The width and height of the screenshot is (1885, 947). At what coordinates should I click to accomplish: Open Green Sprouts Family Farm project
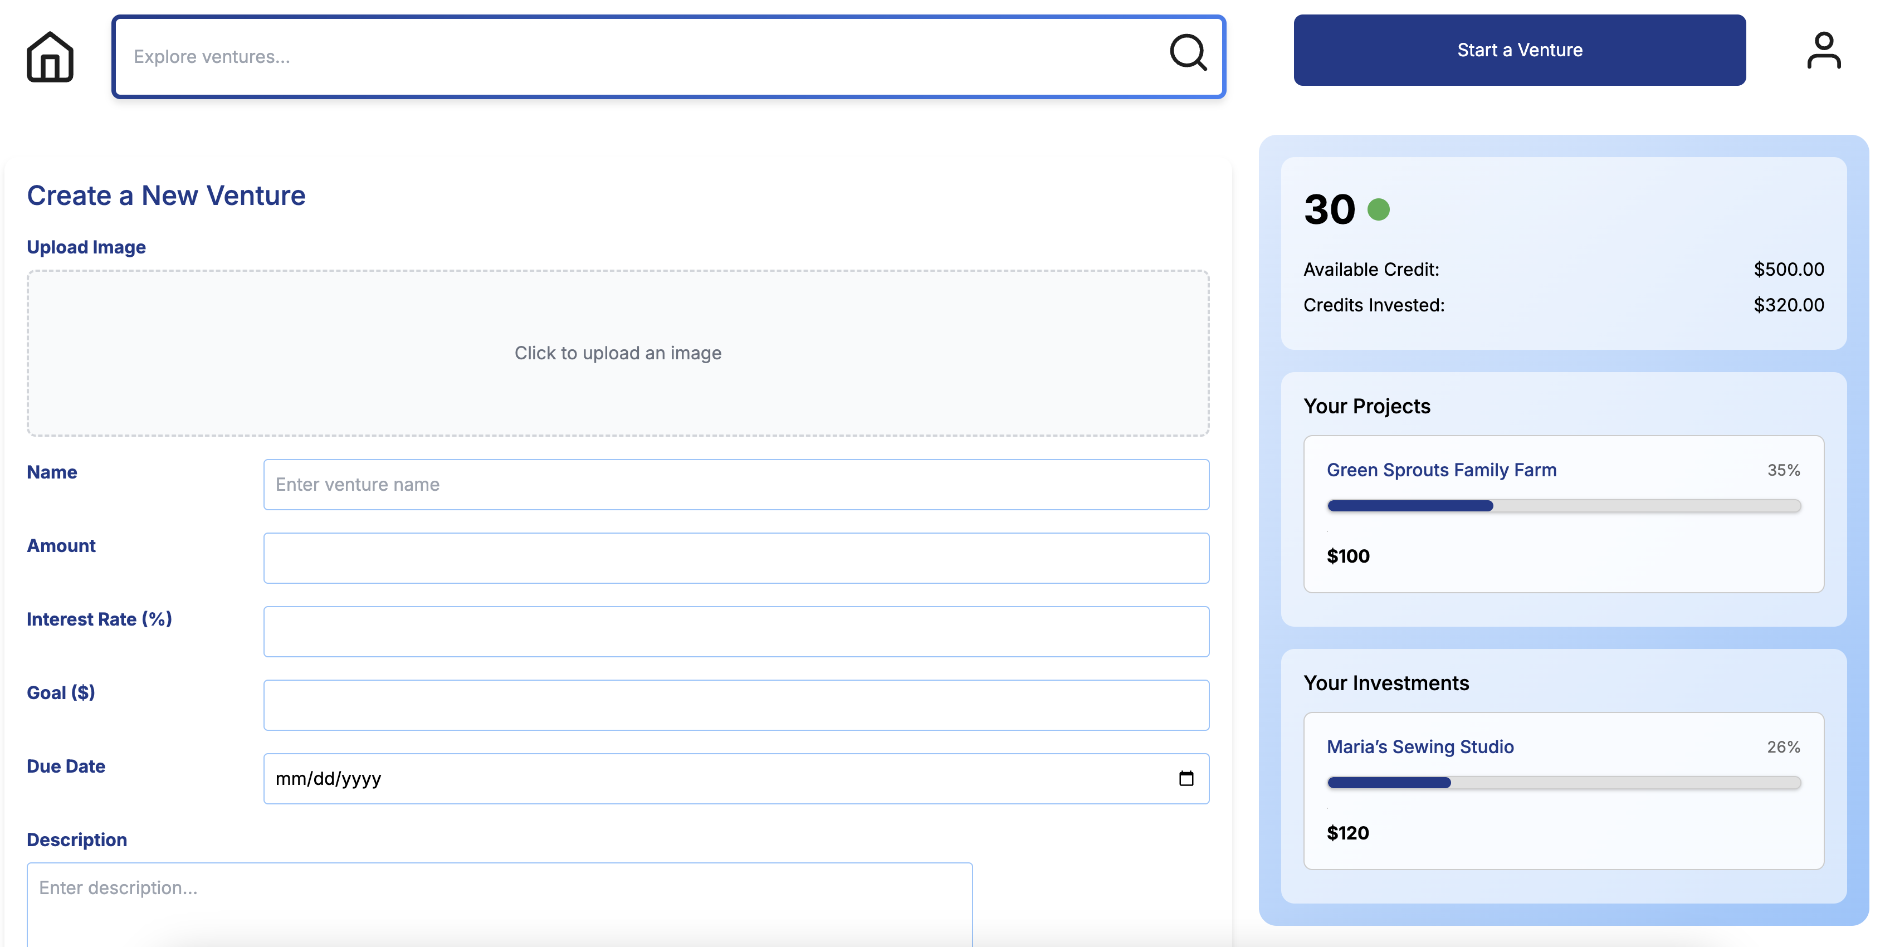point(1441,470)
